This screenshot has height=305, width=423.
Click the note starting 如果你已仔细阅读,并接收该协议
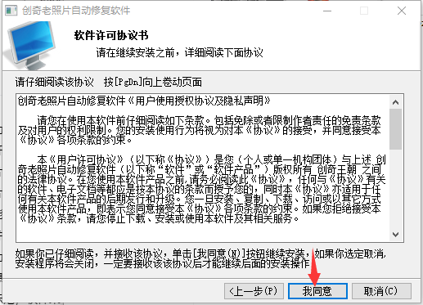tap(200, 258)
